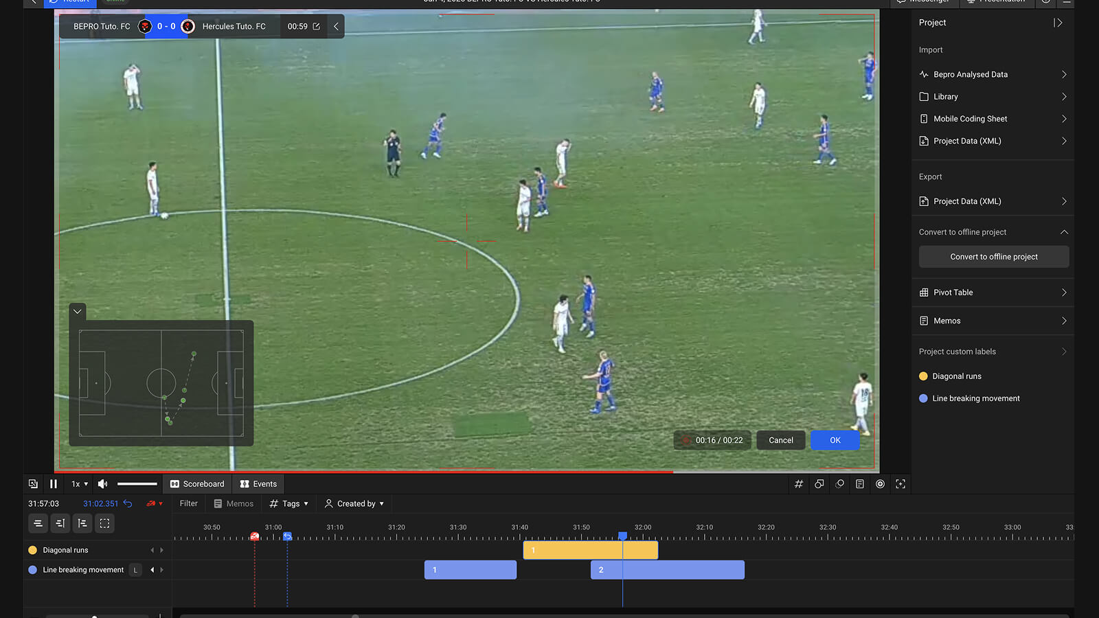Toggle the Memos filter
This screenshot has width=1099, height=618.
pos(234,503)
